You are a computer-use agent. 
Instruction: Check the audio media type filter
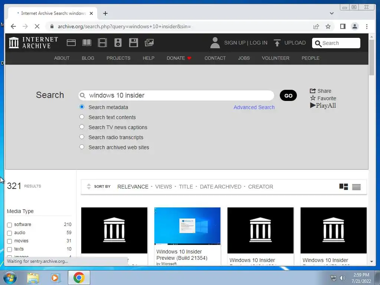coord(9,233)
